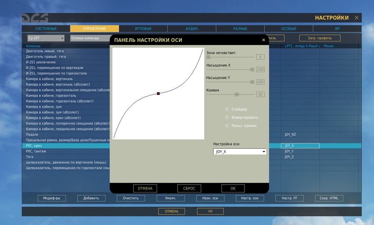Adjust the Кривая slider handle
Screen dimensions: 374x225
[237, 95]
